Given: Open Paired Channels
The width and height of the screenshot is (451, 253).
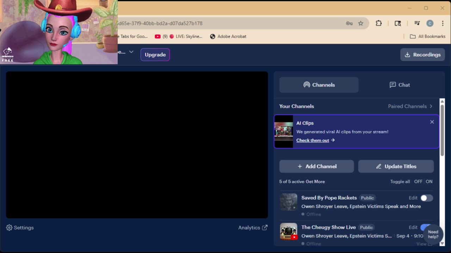Looking at the screenshot, I should click(x=410, y=106).
